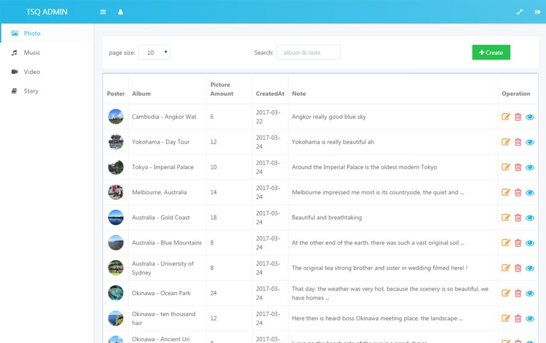Open the page size dropdown

[154, 53]
